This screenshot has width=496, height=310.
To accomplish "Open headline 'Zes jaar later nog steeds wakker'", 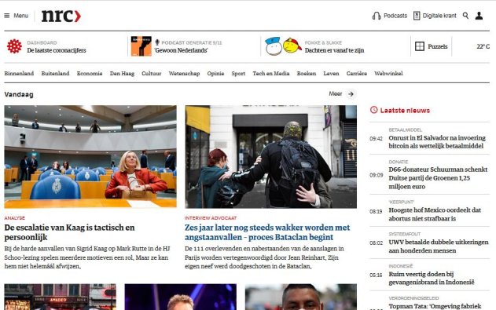I will tap(267, 232).
